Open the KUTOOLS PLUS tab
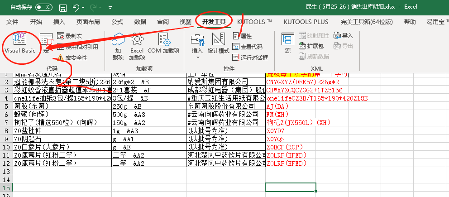449x197 pixels. coord(306,22)
